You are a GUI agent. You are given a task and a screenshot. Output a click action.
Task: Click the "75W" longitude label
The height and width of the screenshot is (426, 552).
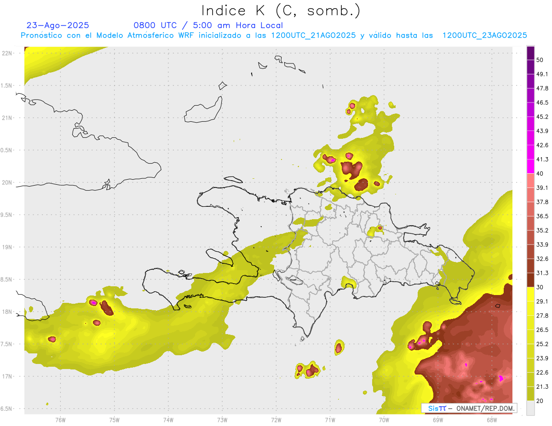tap(114, 420)
